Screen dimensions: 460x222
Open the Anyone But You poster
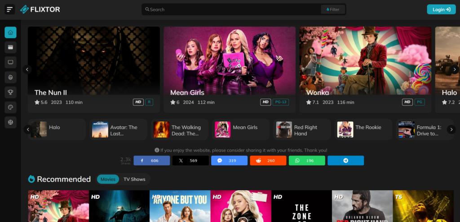(180, 206)
